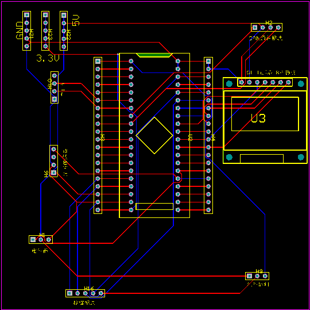Select the green USB connector on U2
Image resolution: width=310 pixels, height=310 pixels.
(154, 55)
